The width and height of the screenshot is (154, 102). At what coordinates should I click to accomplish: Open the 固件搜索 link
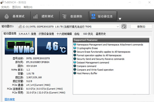(10, 99)
